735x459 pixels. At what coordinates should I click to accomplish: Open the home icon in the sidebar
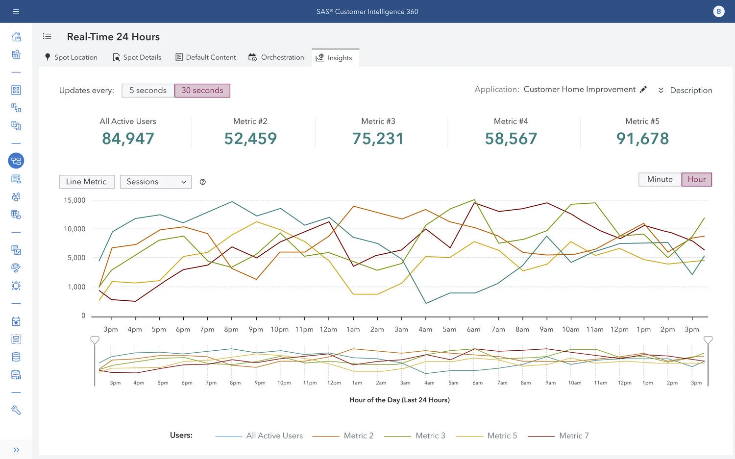16,37
